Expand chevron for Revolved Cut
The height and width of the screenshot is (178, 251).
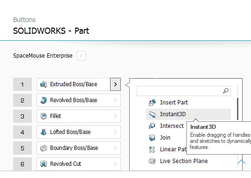click(x=115, y=164)
